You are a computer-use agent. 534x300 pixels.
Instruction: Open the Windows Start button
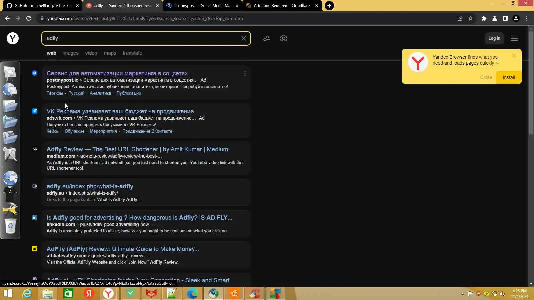8,293
